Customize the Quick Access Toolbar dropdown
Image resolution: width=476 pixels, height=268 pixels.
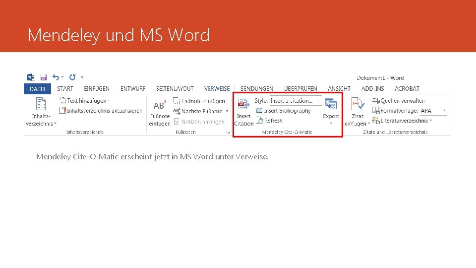(82, 77)
